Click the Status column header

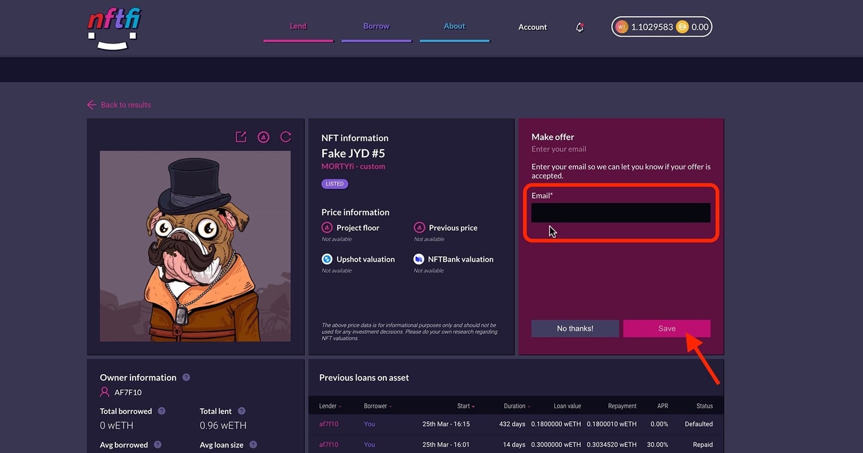point(704,406)
